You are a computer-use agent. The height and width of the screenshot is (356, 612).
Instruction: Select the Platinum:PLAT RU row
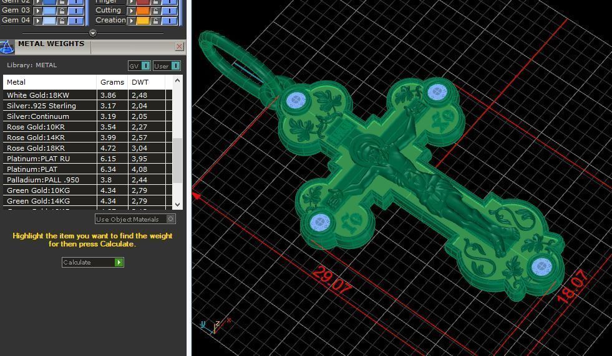tap(88, 159)
